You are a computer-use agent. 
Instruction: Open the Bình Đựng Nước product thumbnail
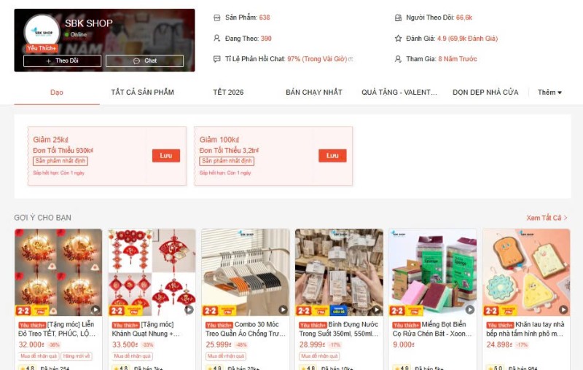[339, 272]
